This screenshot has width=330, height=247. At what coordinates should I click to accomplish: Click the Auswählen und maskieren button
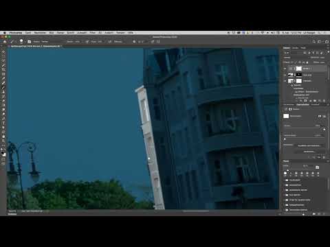[x=309, y=145]
